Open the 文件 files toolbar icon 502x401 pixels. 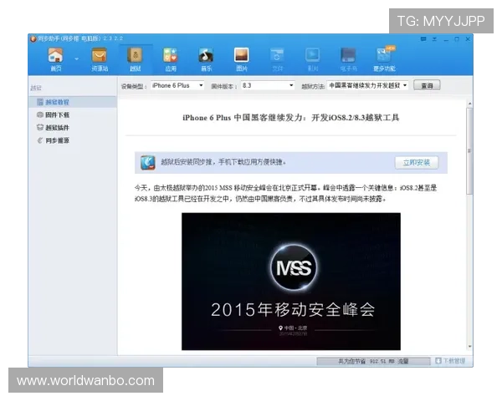point(277,59)
